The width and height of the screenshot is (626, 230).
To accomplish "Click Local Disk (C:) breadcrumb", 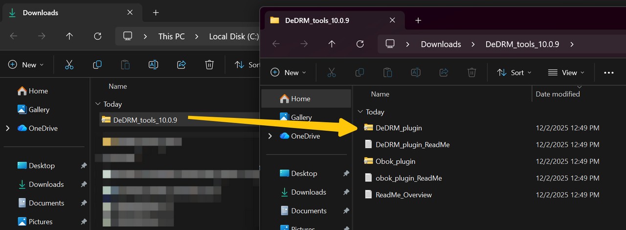I will (x=234, y=36).
